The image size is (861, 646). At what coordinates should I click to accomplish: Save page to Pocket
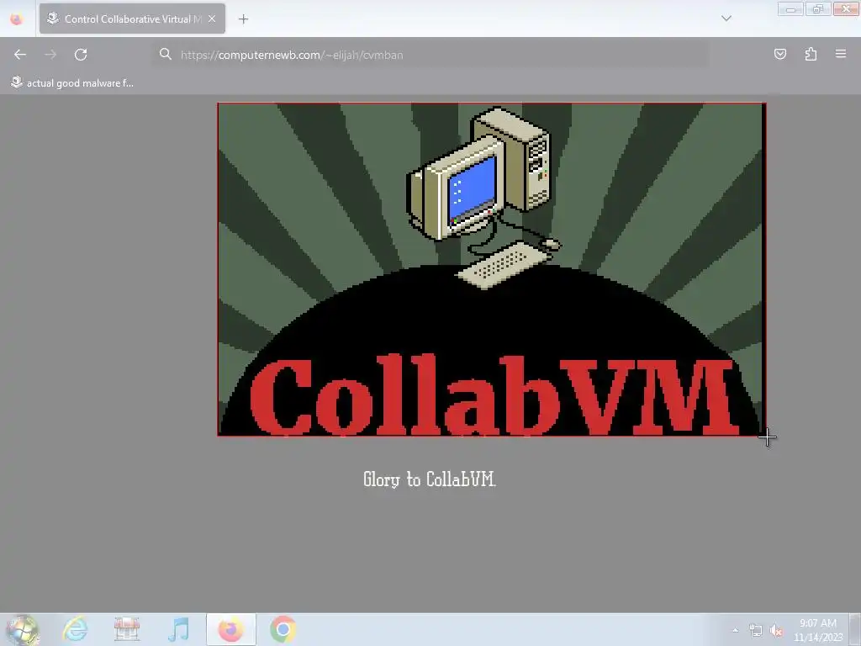click(x=779, y=54)
